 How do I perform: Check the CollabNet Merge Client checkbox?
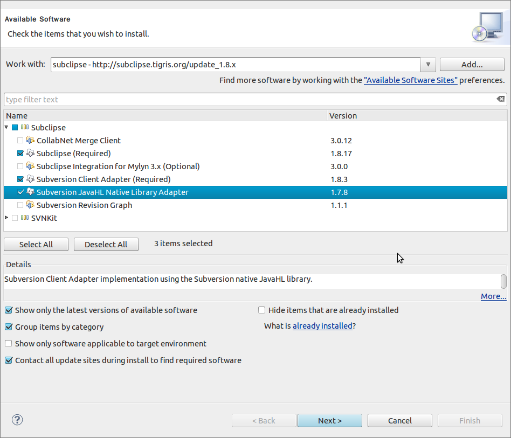(x=20, y=141)
